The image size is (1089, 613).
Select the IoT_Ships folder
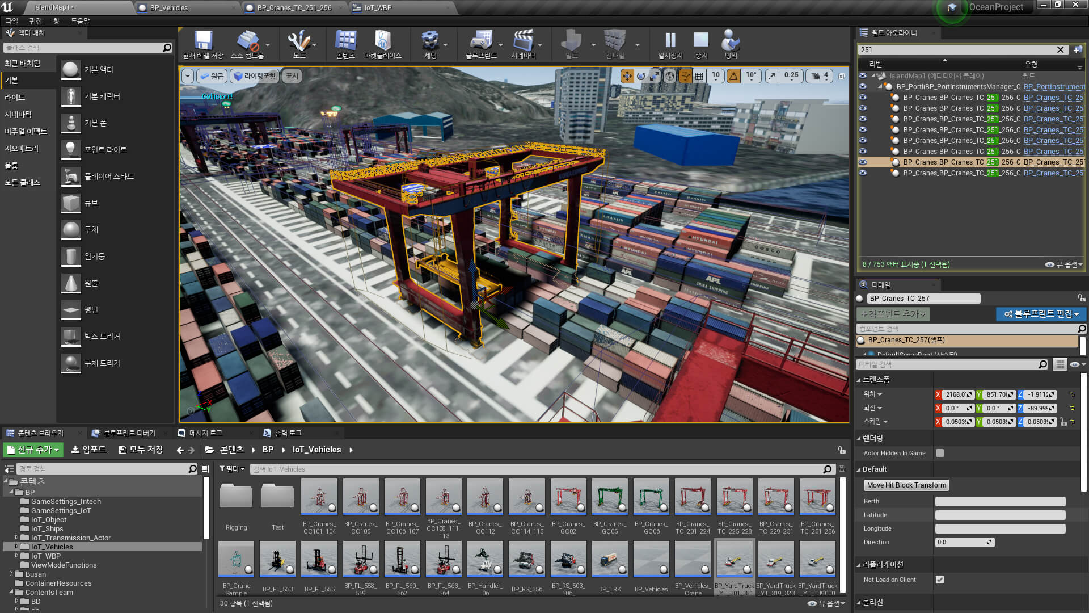click(x=47, y=528)
